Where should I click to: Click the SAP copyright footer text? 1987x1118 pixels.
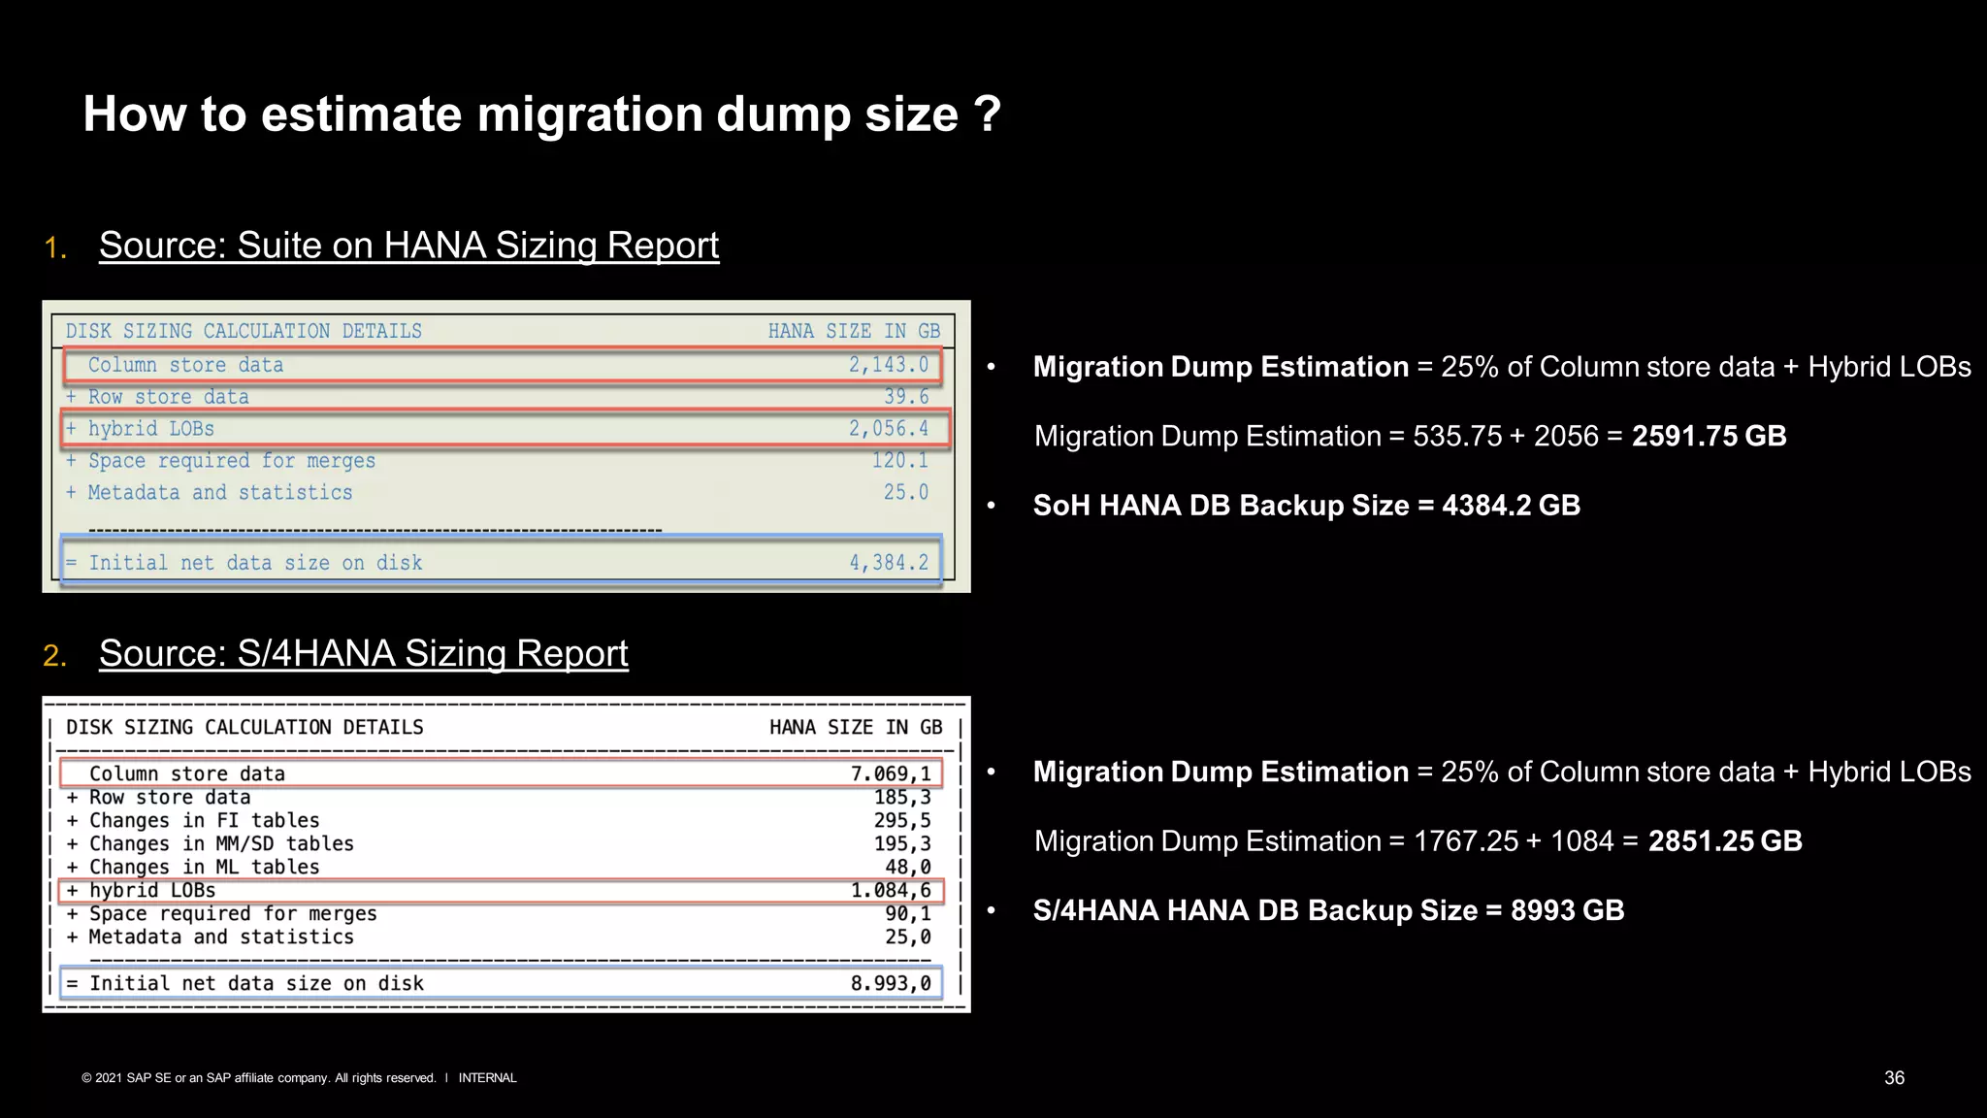point(259,1078)
